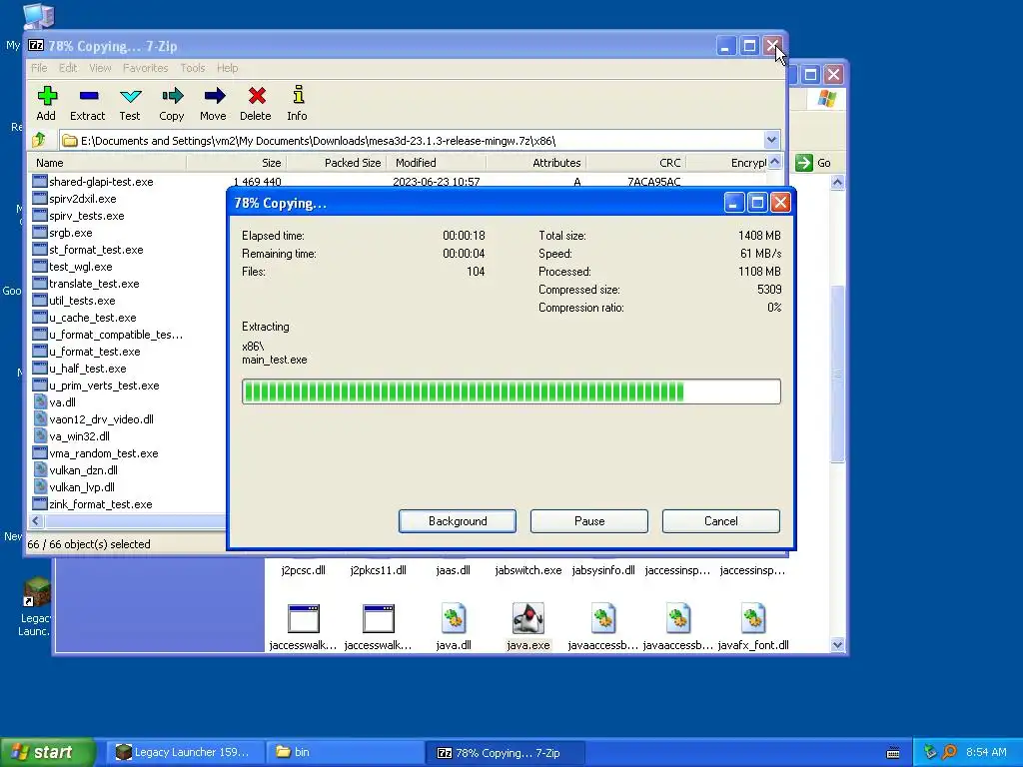Screen dimensions: 1023x767
Task: Sort by CRC column header
Action: [x=636, y=163]
